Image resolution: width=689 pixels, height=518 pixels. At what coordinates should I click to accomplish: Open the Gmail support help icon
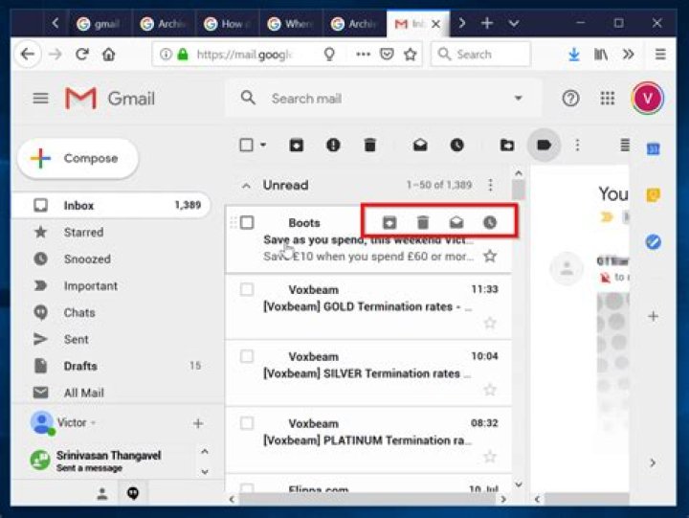(570, 98)
